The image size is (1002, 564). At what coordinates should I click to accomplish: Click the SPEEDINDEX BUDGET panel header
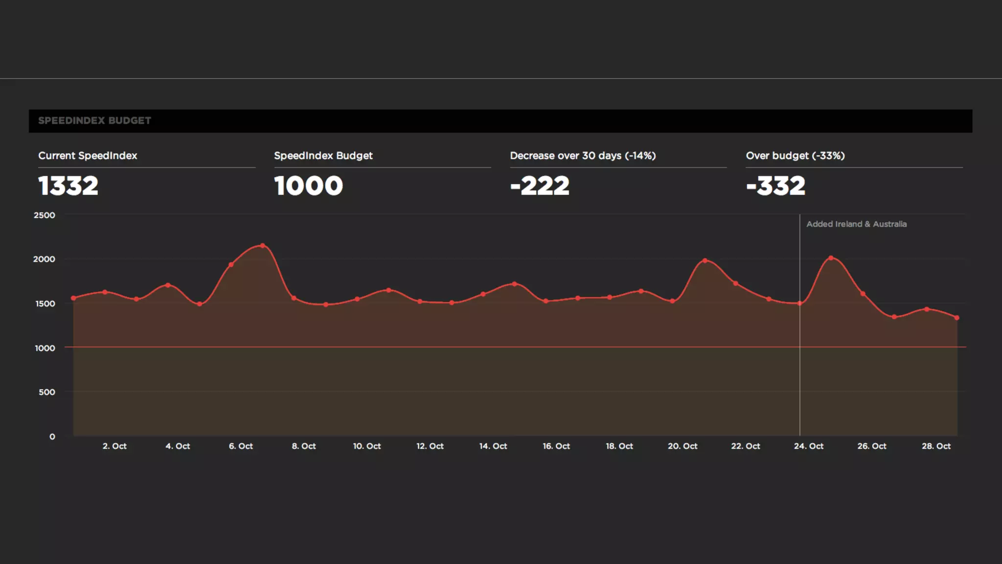click(94, 120)
